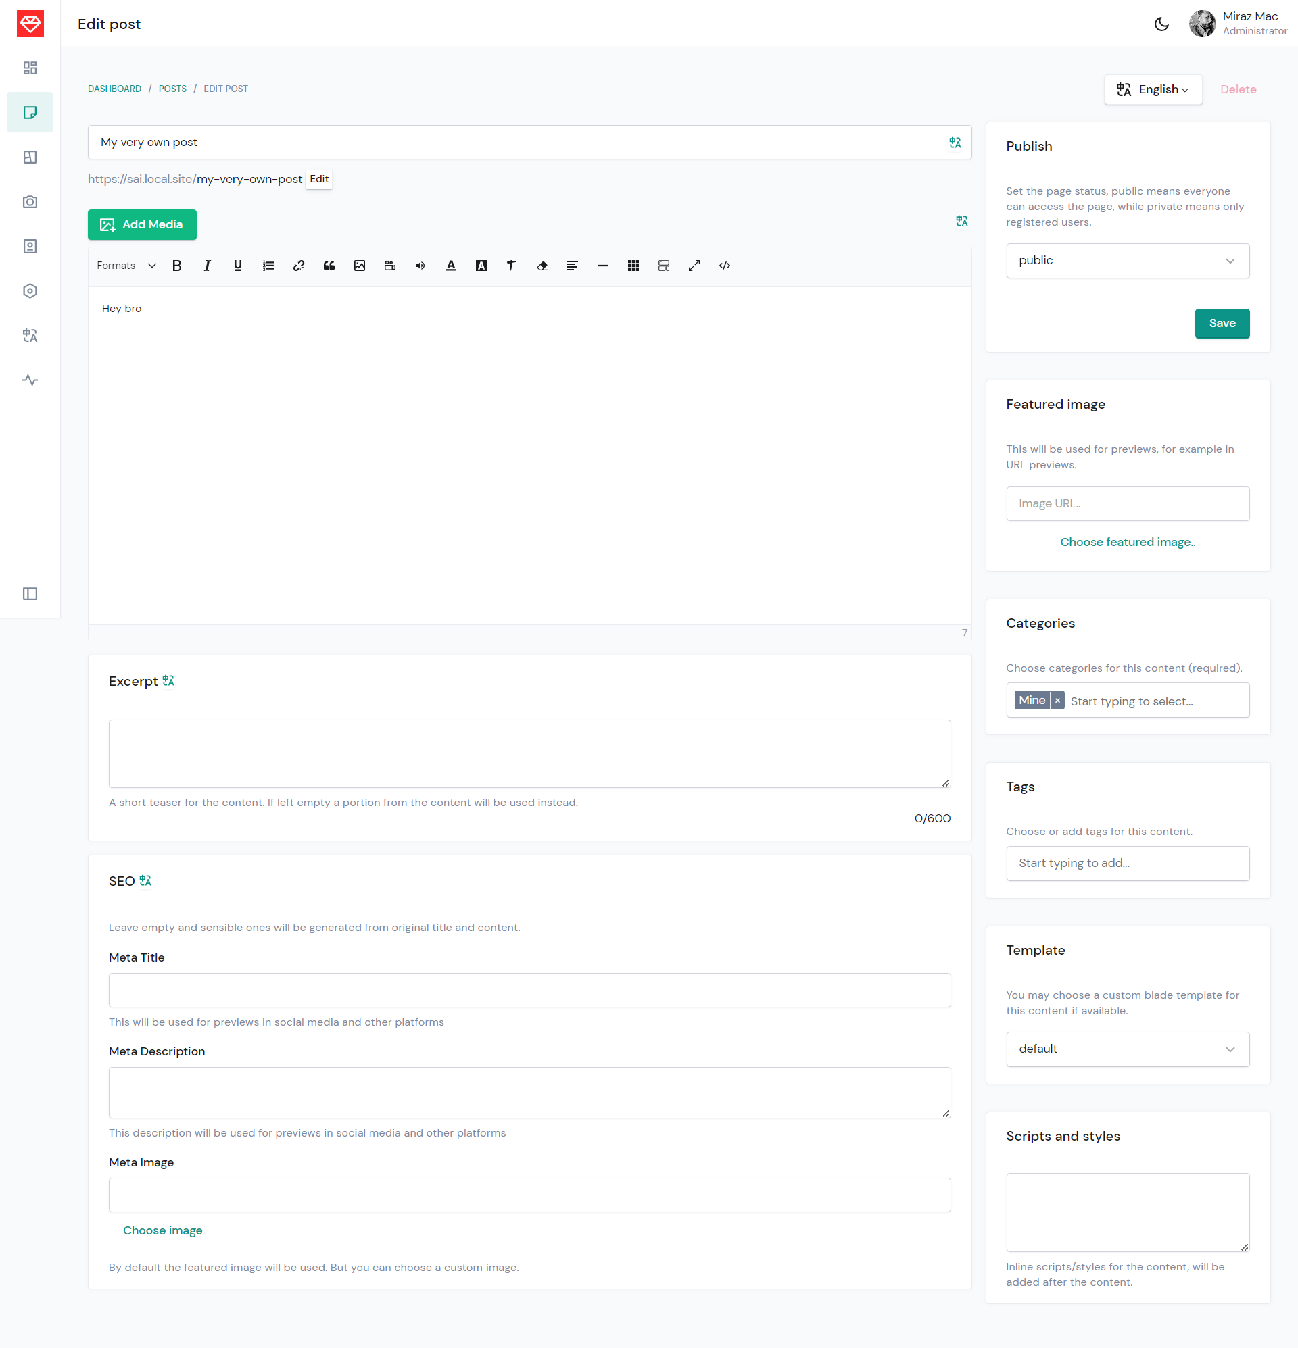Open the default template dropdown
The image size is (1298, 1348).
pos(1128,1049)
